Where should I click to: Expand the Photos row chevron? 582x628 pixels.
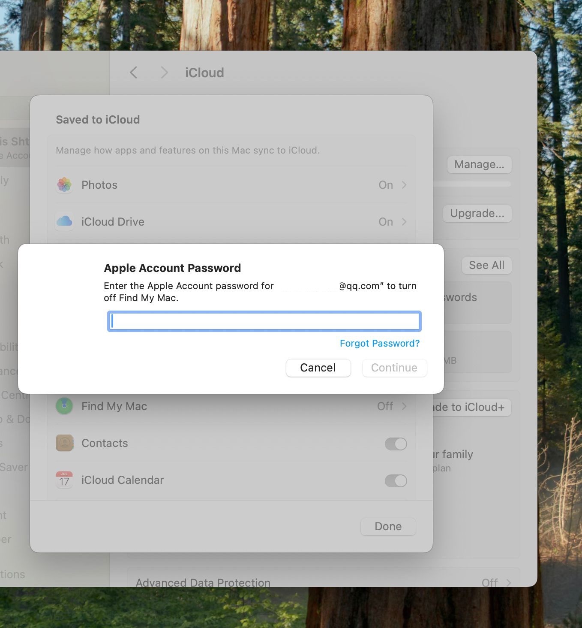click(x=404, y=185)
